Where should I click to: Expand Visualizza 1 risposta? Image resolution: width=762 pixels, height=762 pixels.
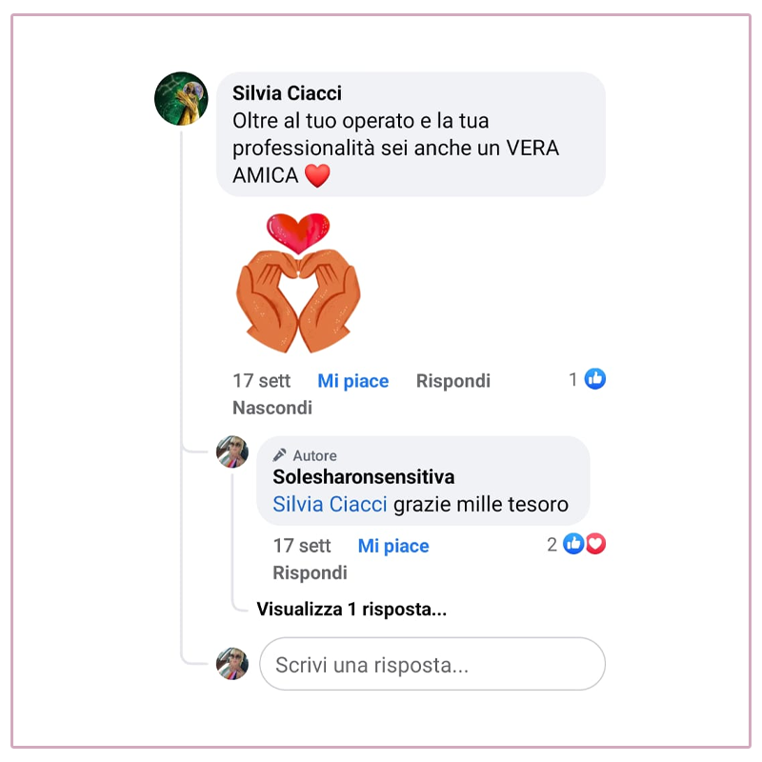351,609
